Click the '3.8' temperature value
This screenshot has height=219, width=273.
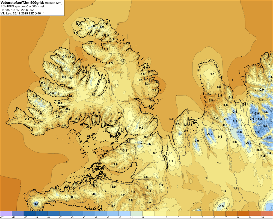pos(211,100)
